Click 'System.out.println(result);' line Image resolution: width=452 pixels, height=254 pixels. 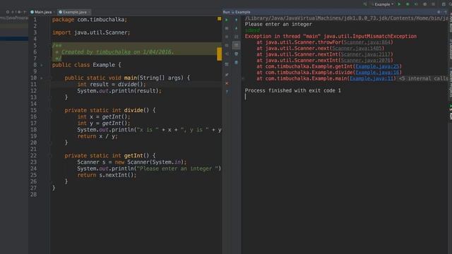click(x=119, y=91)
